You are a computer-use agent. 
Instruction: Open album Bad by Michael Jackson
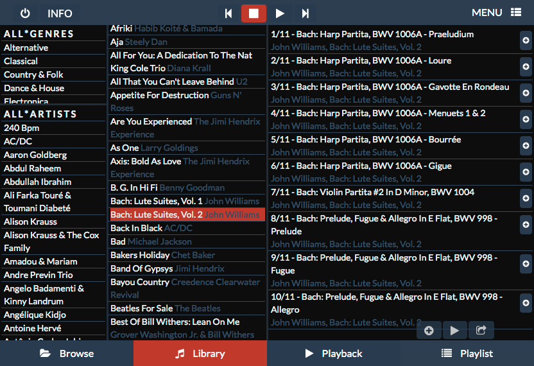point(187,241)
